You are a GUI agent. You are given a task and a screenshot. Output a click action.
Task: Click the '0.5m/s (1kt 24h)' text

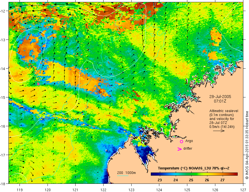click(222, 126)
